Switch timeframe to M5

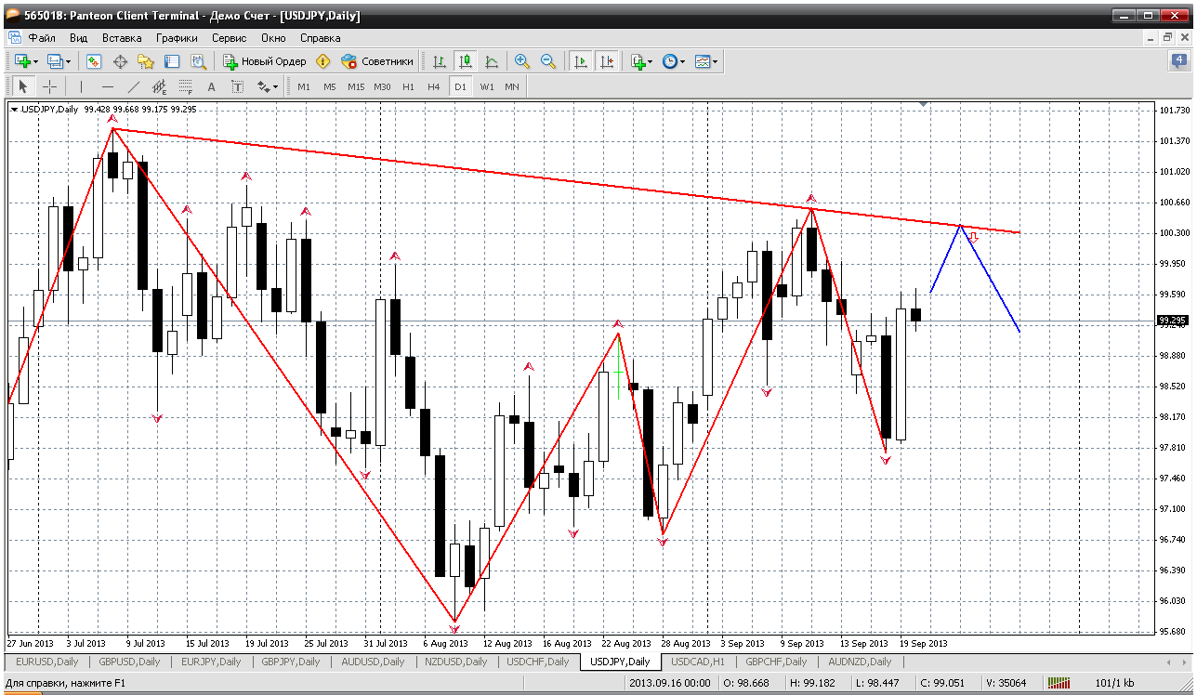pyautogui.click(x=330, y=86)
